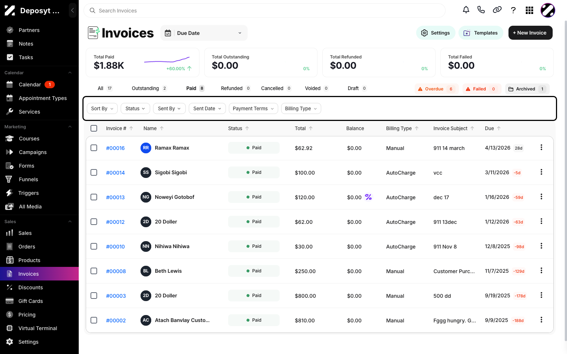
Task: Switch to the Draft tab
Action: point(357,88)
